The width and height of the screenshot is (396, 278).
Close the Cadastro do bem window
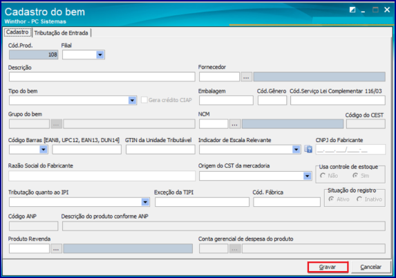[387, 10]
